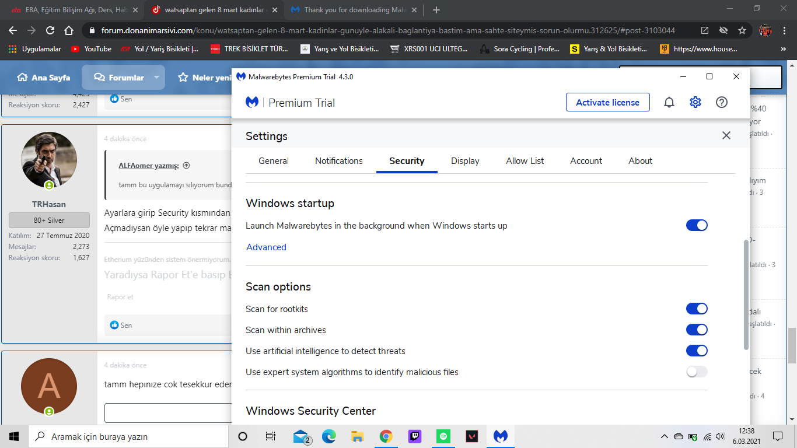This screenshot has height=448, width=797.
Task: Select the Security tab
Action: click(x=407, y=161)
